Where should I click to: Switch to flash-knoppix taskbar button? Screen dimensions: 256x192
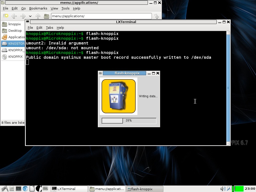(145, 189)
